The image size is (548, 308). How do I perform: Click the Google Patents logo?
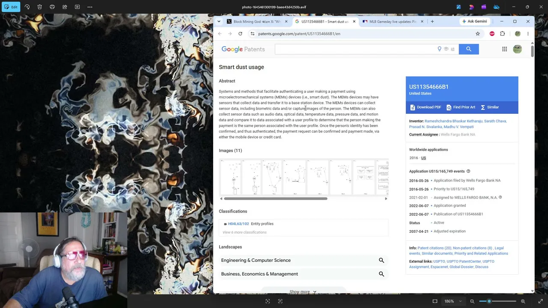[243, 49]
